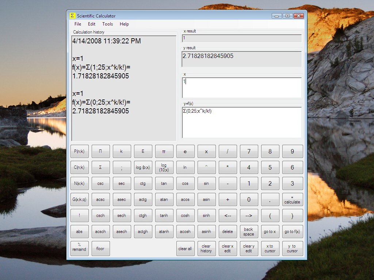Screen dimensions: 374x280
Task: Move cursor left with <-- key
Action: 228,215
